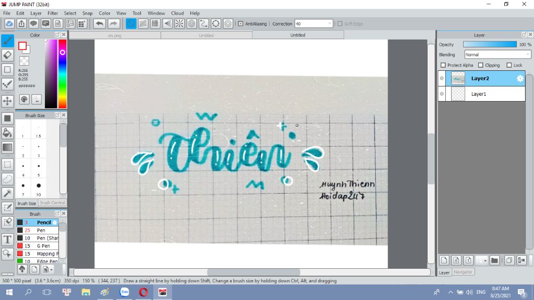This screenshot has width=534, height=300.
Task: Adjust the layer Opacity slider
Action: tap(490, 45)
